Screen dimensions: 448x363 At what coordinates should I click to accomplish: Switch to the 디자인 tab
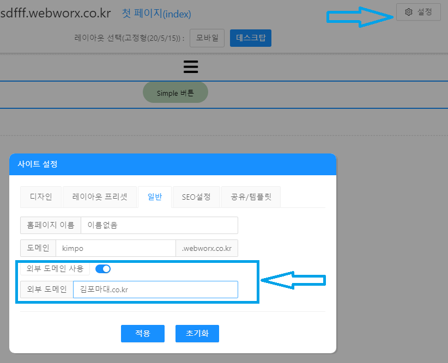coord(41,197)
